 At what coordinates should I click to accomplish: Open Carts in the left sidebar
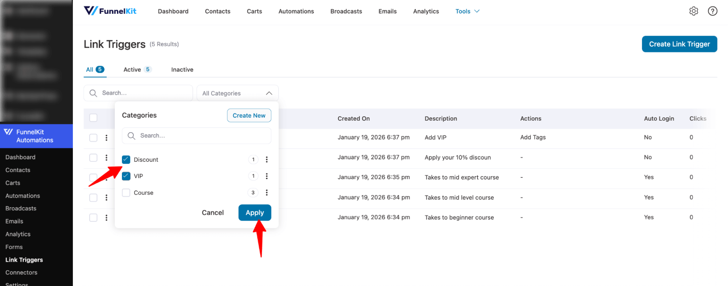pyautogui.click(x=13, y=183)
